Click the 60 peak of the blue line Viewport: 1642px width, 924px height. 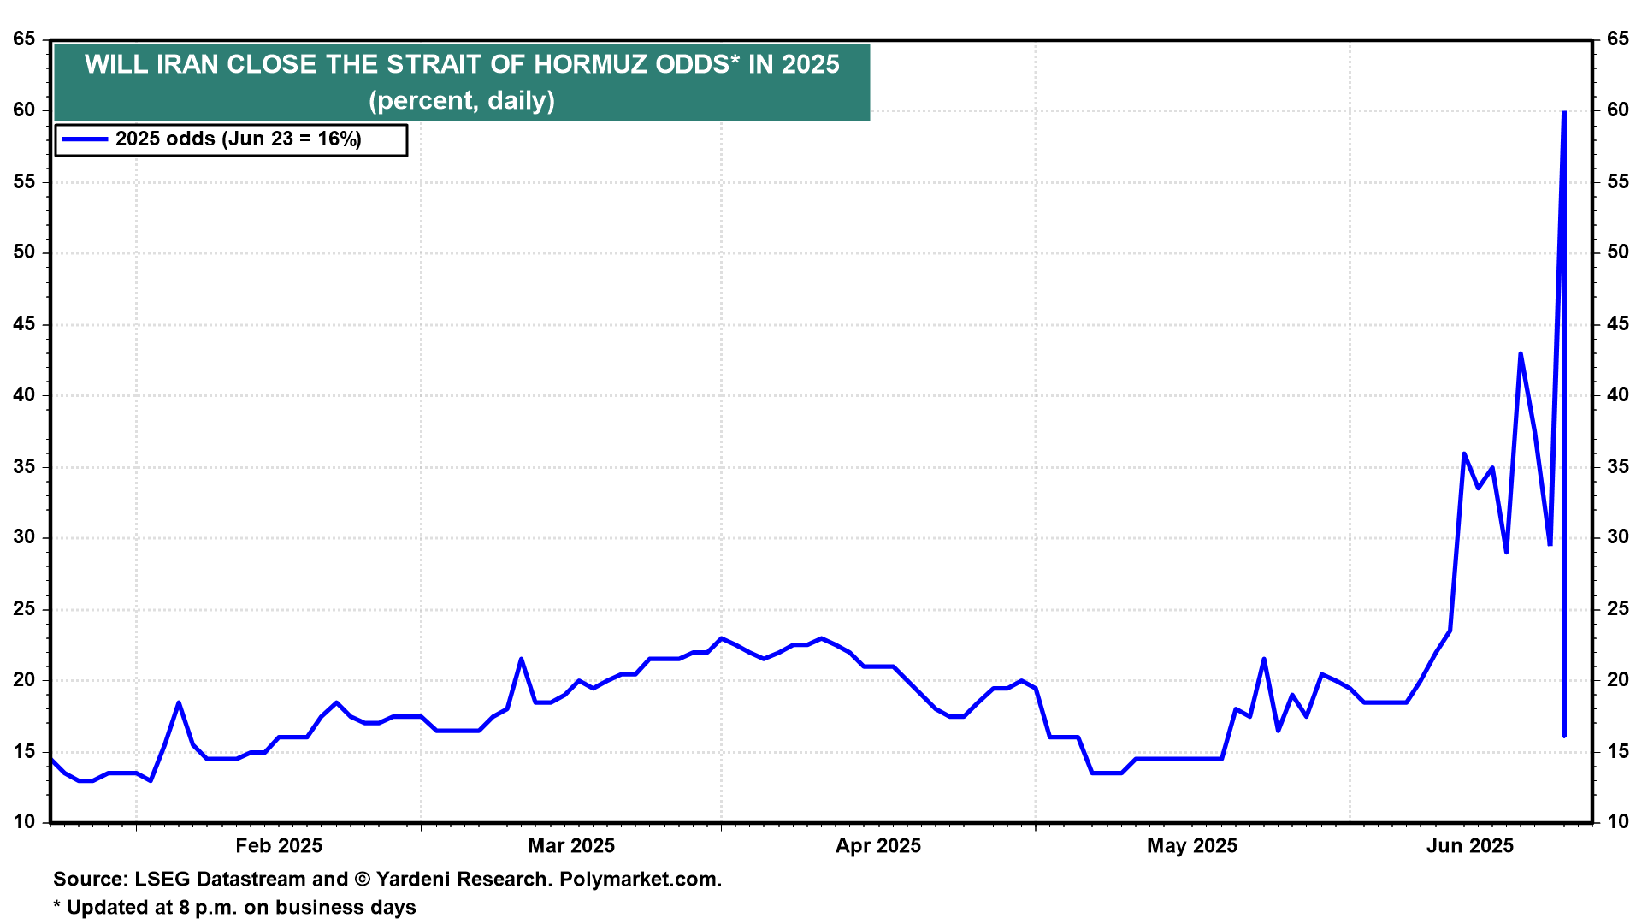click(x=1564, y=112)
